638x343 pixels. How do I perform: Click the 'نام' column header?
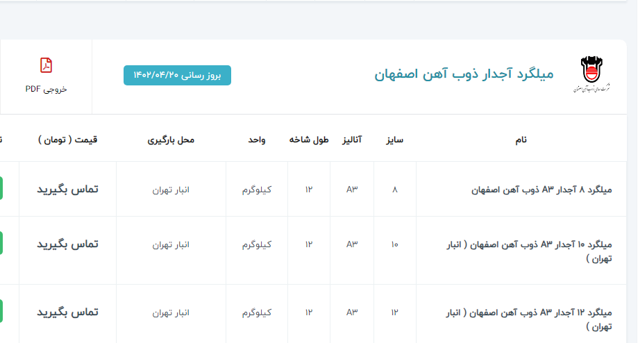coord(521,140)
